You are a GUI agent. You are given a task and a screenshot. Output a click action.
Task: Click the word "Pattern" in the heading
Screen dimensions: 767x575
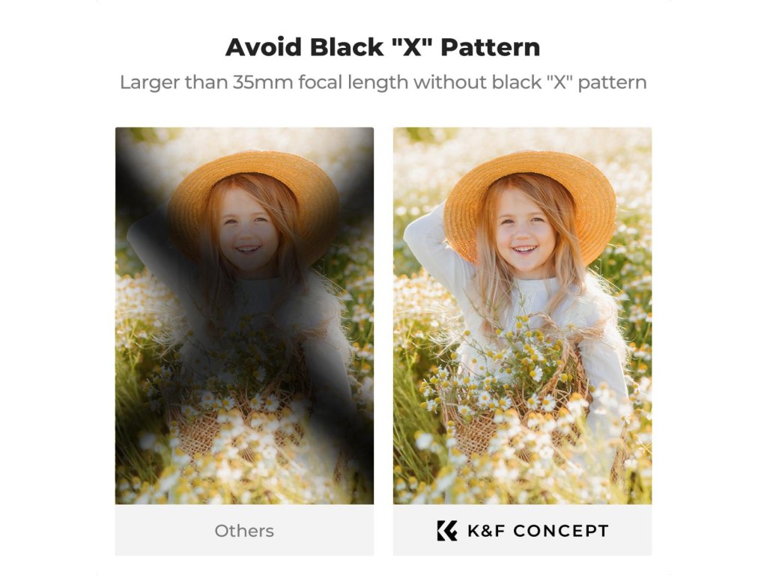pos(491,47)
